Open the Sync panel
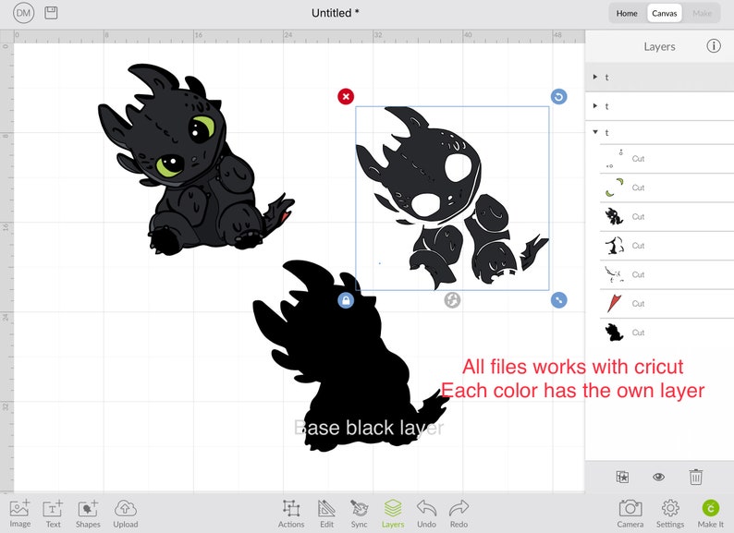The width and height of the screenshot is (734, 533). (x=359, y=514)
